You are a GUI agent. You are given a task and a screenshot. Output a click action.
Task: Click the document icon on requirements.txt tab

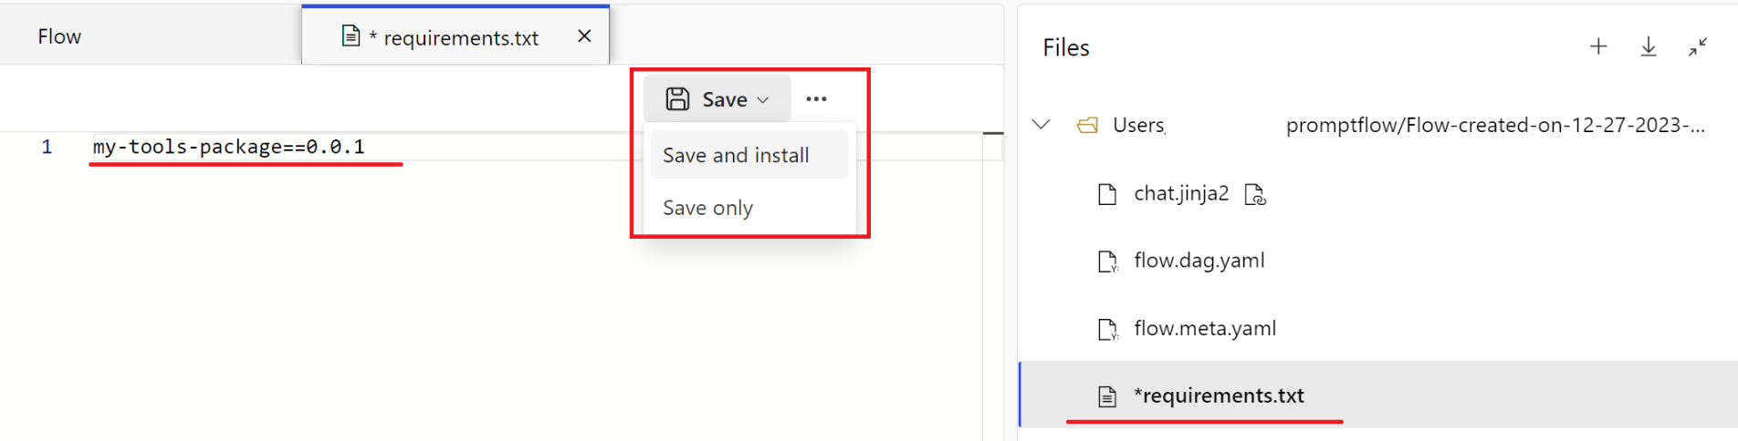click(x=351, y=36)
